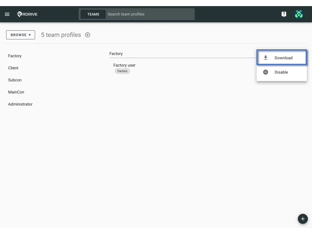312x234 pixels.
Task: Click the download arrow icon in the menu
Action: [x=265, y=57]
